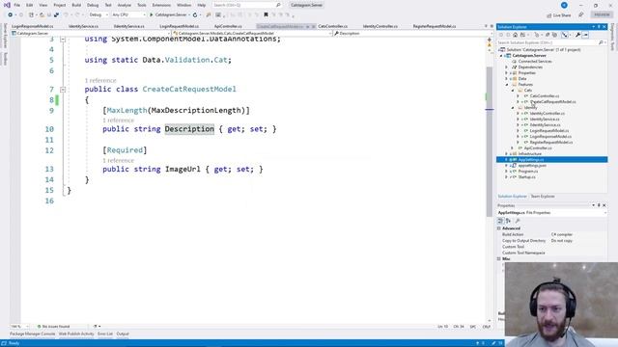Open the editor zoom level dropdown
The image size is (618, 347).
pyautogui.click(x=19, y=327)
